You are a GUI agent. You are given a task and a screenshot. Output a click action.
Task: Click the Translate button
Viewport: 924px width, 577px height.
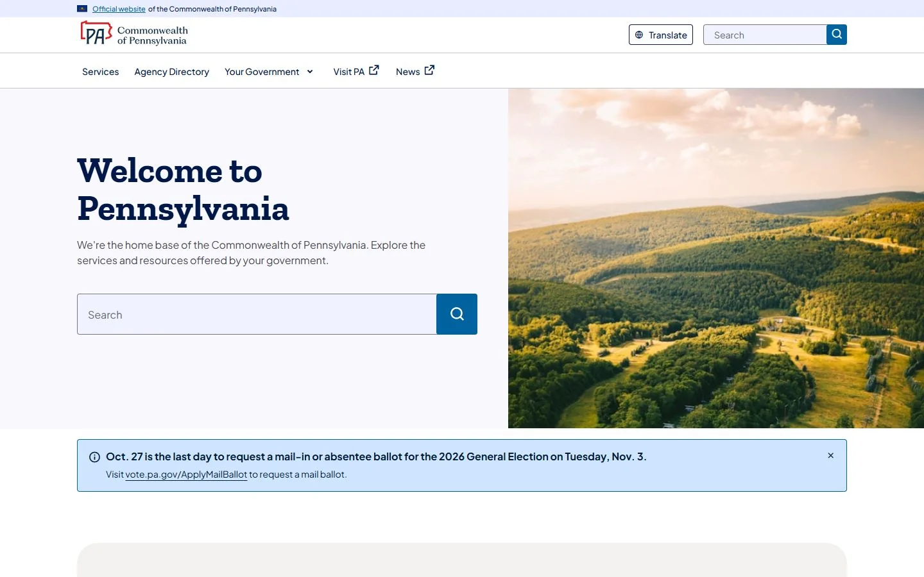(661, 35)
